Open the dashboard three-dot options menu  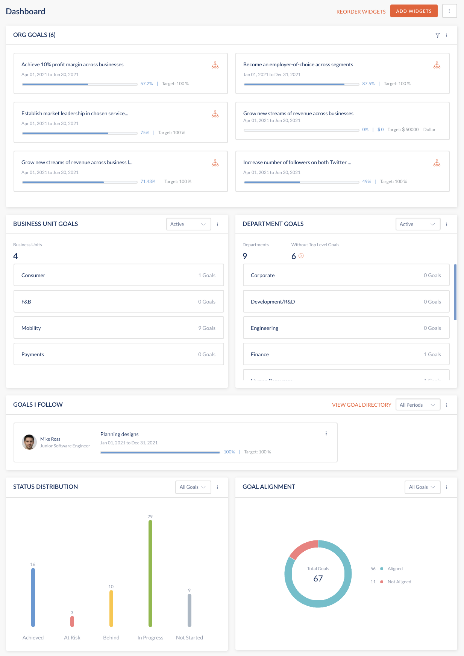(x=449, y=11)
